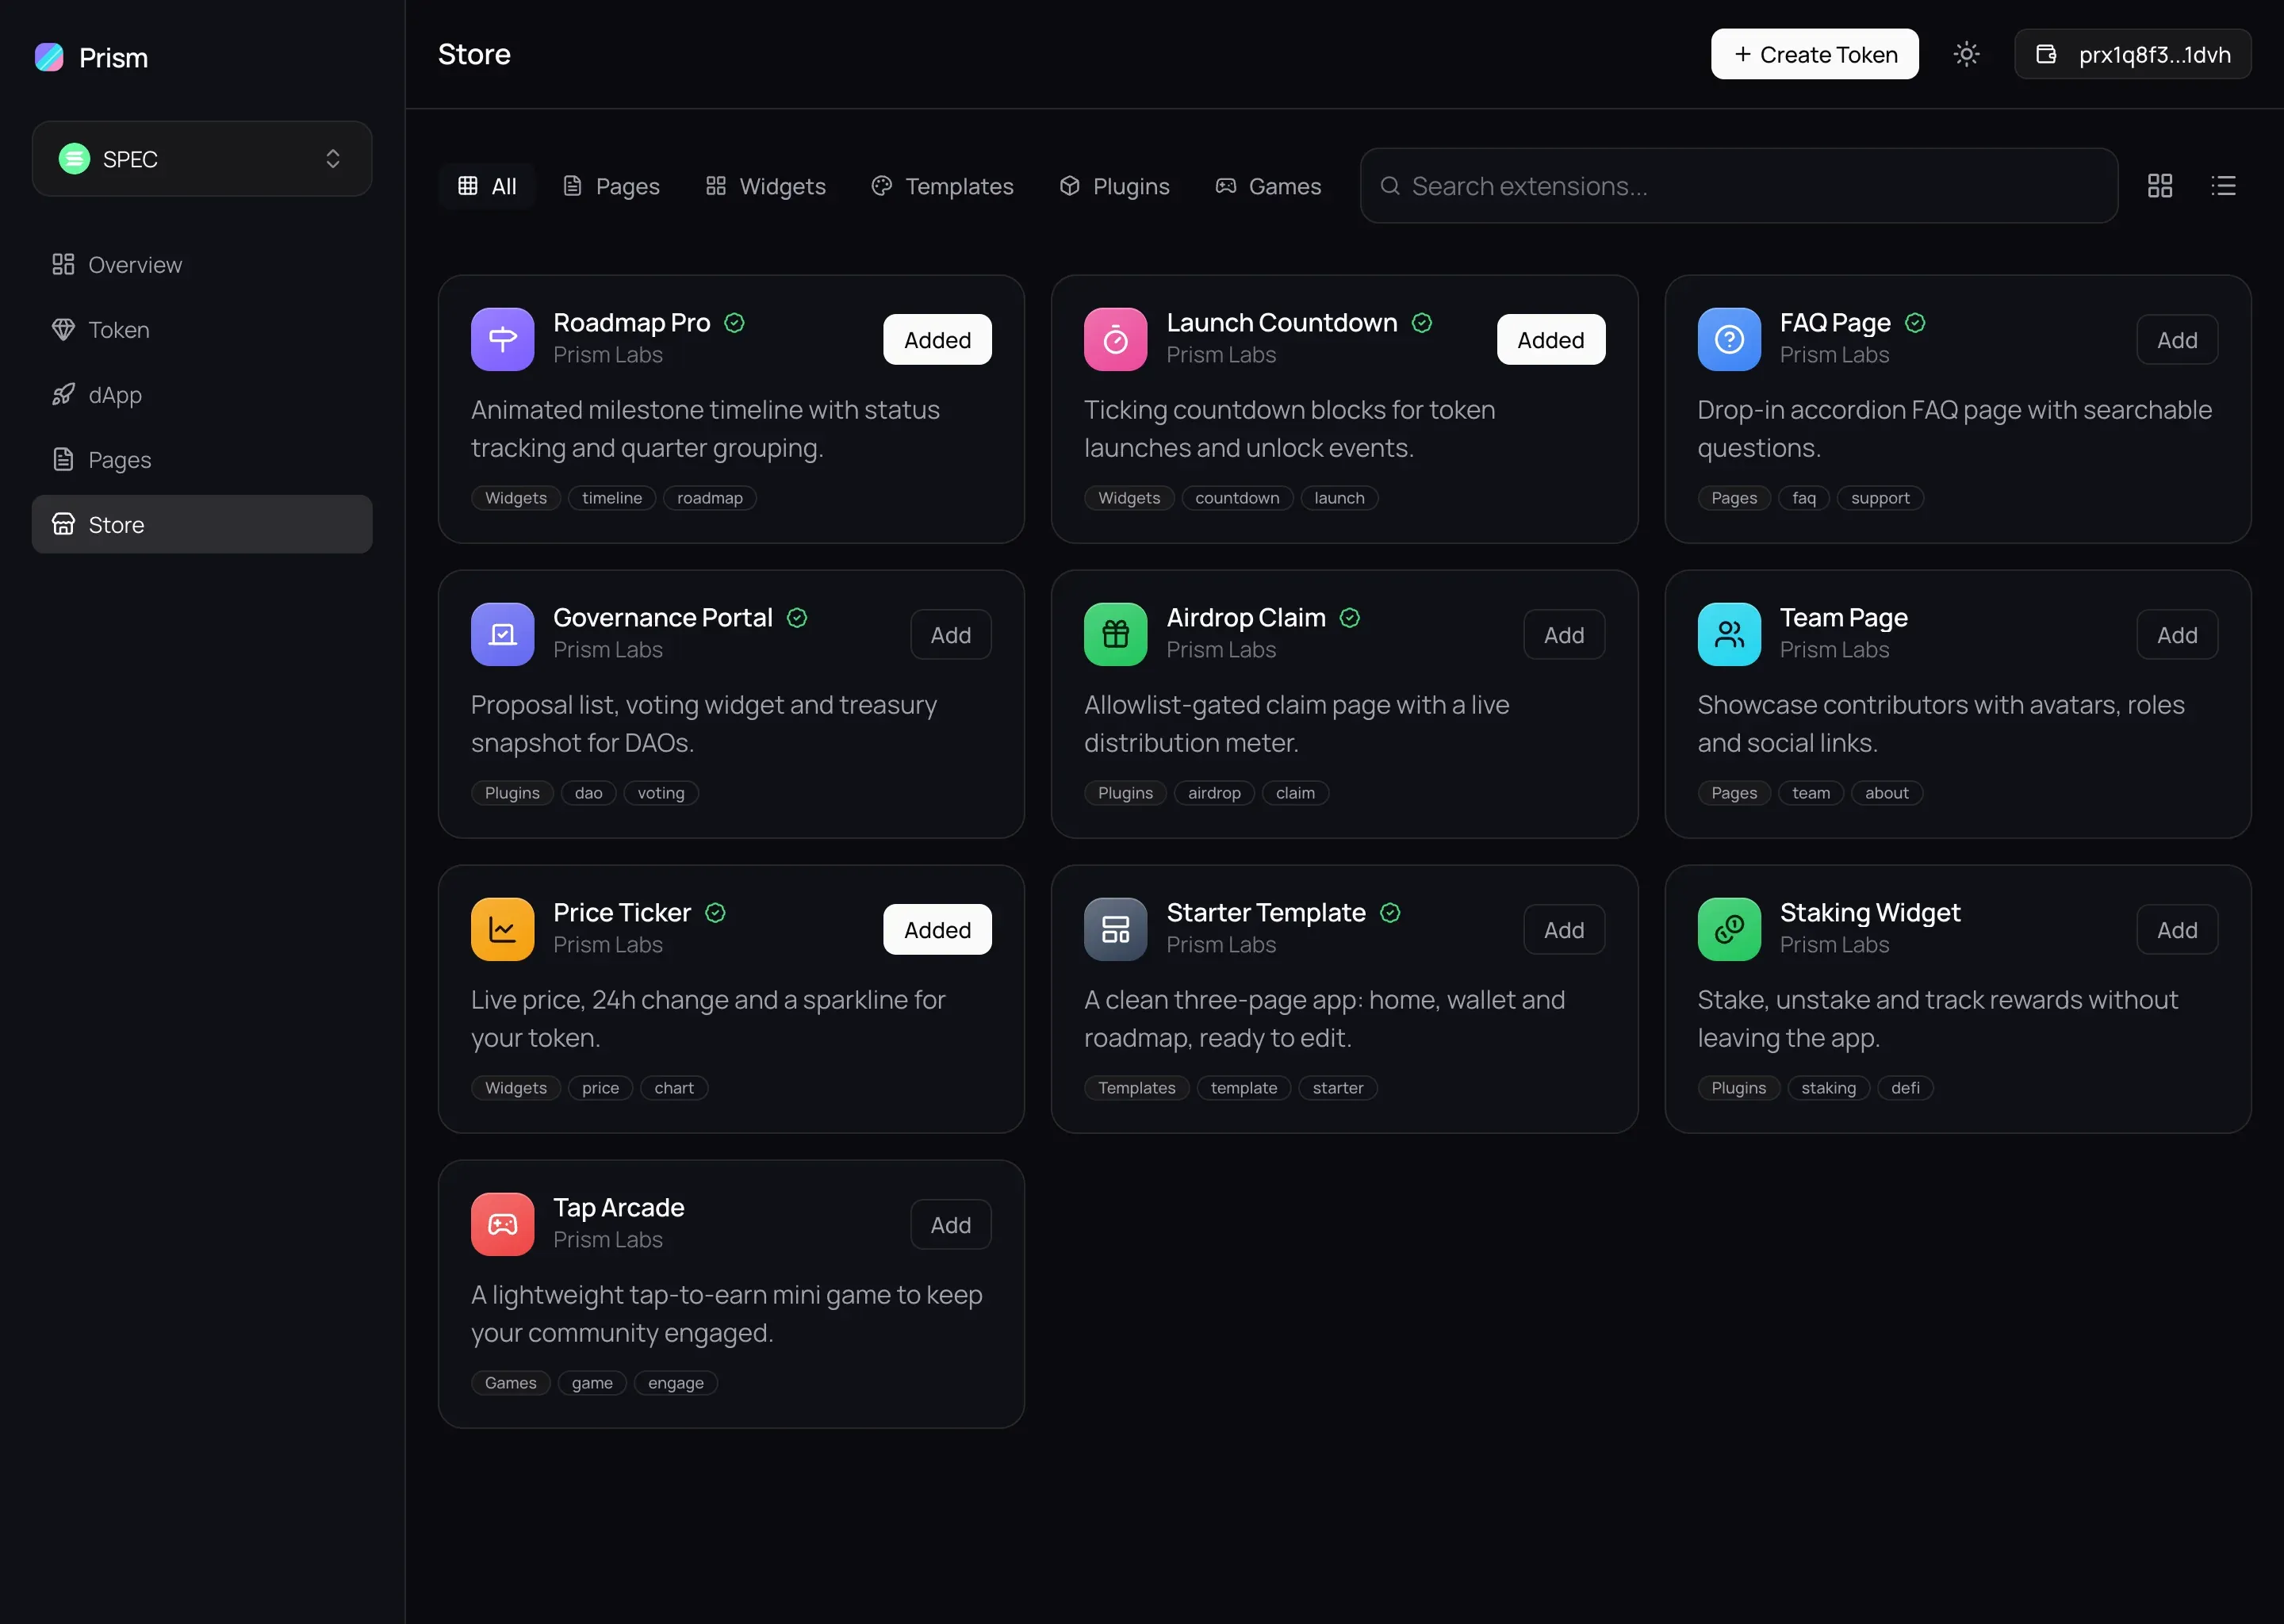Viewport: 2284px width, 1624px height.
Task: Click the Prism logo icon
Action: [x=49, y=57]
